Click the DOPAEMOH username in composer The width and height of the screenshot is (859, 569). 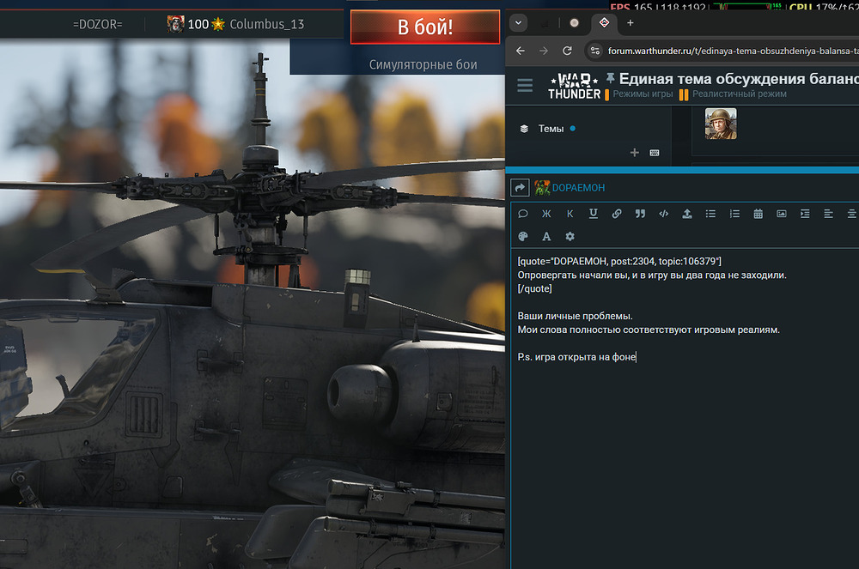578,188
